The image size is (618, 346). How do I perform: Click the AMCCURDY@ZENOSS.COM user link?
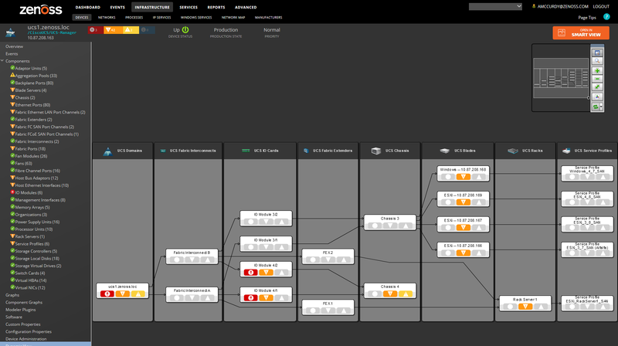(562, 6)
